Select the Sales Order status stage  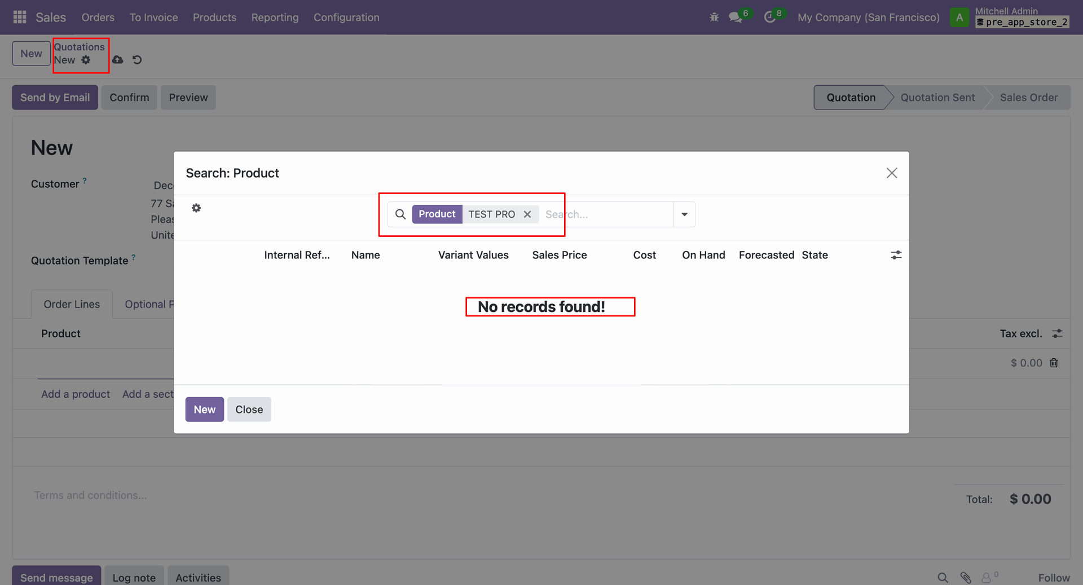(x=1029, y=98)
